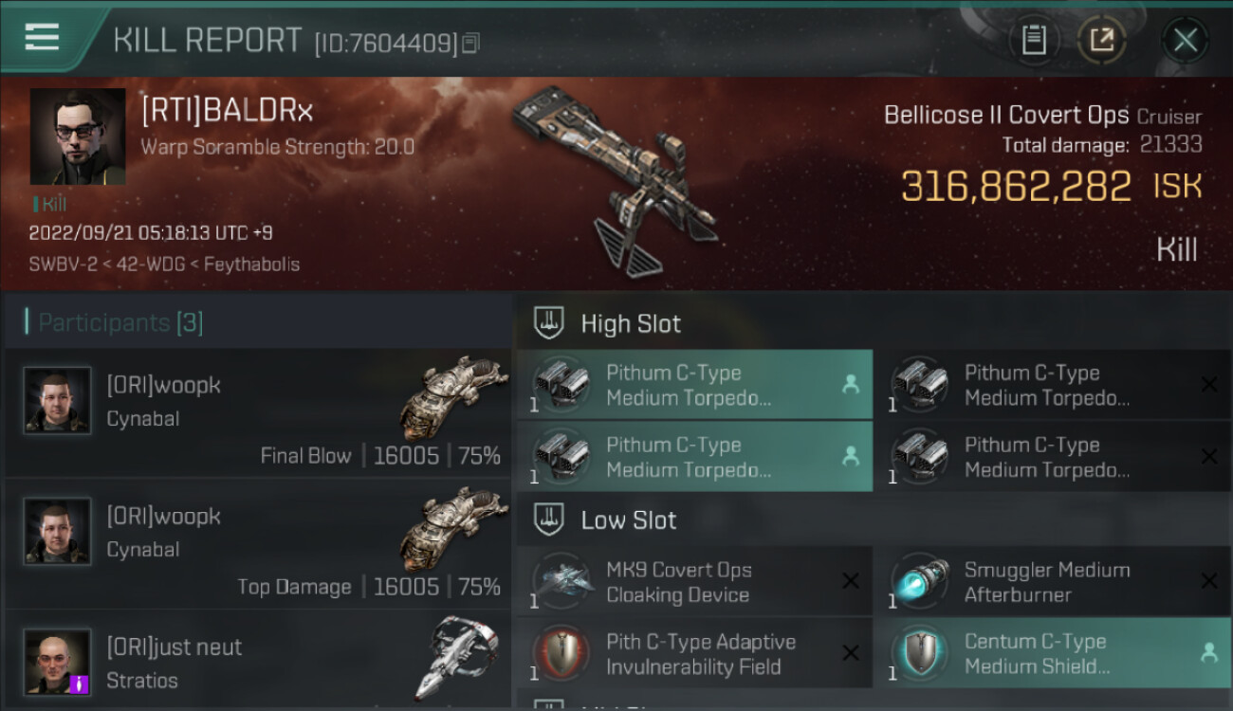
Task: Open the clipboard notes icon
Action: point(1034,41)
